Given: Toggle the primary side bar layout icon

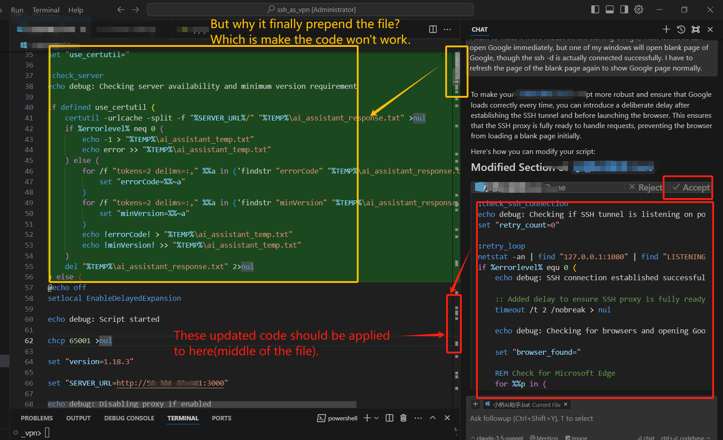Looking at the screenshot, I should 595,9.
